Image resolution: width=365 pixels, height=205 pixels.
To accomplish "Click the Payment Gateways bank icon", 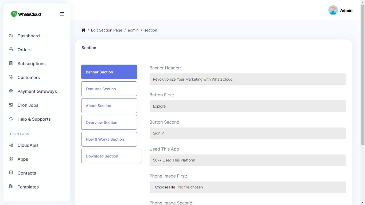I will [11, 91].
